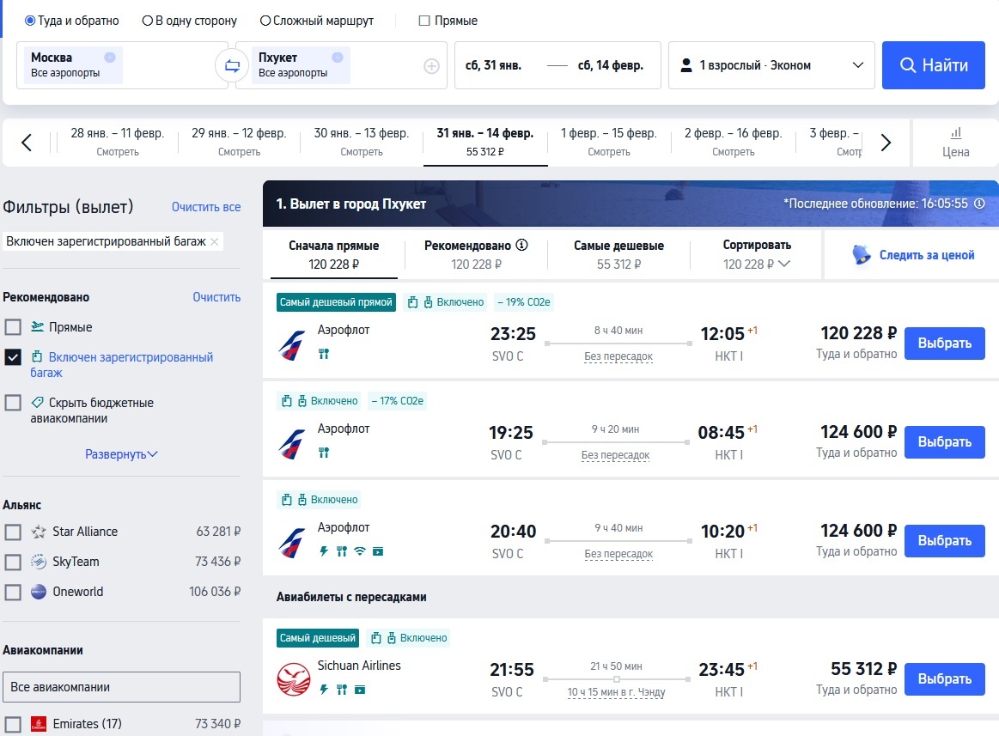The width and height of the screenshot is (999, 736).
Task: Open the price chart via the Цена icon
Action: 954,140
